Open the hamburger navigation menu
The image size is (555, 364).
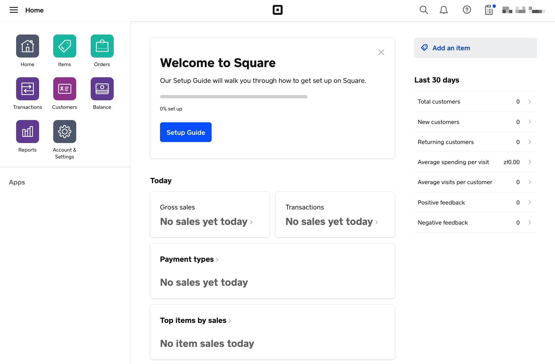coord(14,10)
